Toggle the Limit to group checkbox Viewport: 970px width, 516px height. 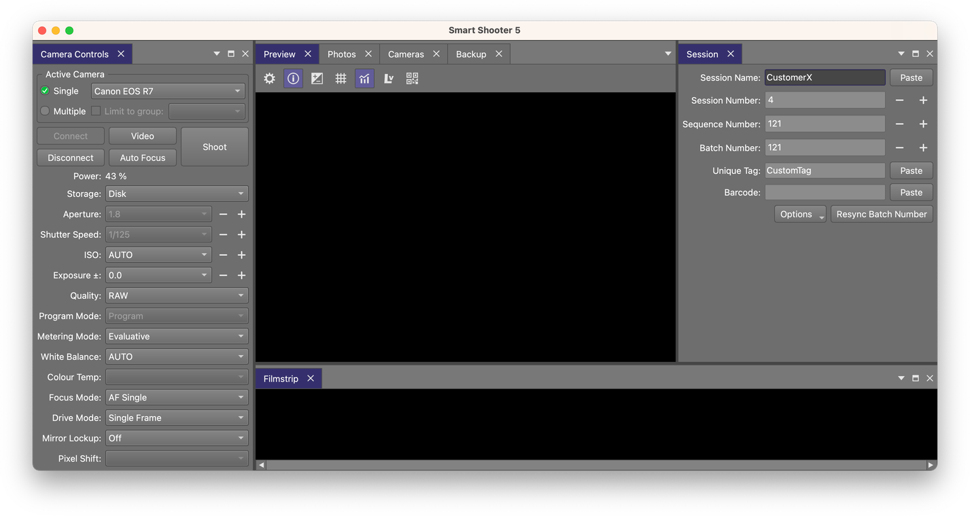pyautogui.click(x=95, y=111)
